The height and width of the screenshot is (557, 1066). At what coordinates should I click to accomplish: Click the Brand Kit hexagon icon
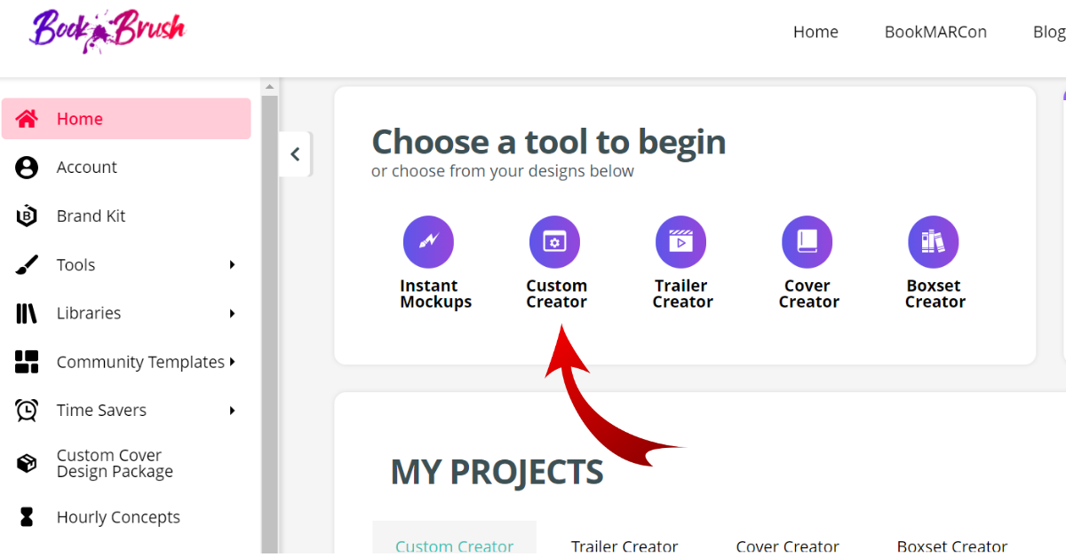pyautogui.click(x=27, y=216)
